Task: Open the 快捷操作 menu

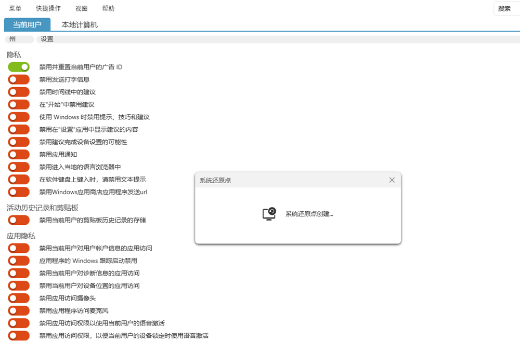Action: coord(48,8)
